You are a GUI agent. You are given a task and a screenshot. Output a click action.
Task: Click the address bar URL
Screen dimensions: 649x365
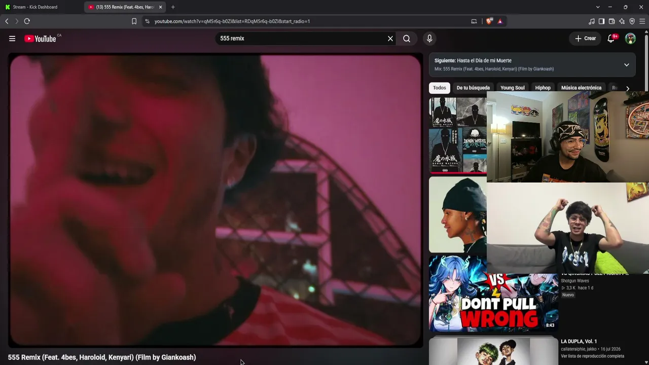[232, 21]
